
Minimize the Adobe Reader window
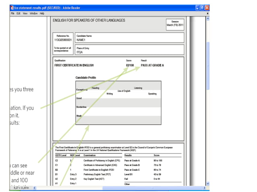(197, 8)
